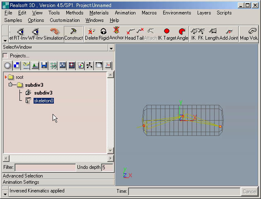Open the Animation menu
The height and width of the screenshot is (199, 261).
(125, 13)
